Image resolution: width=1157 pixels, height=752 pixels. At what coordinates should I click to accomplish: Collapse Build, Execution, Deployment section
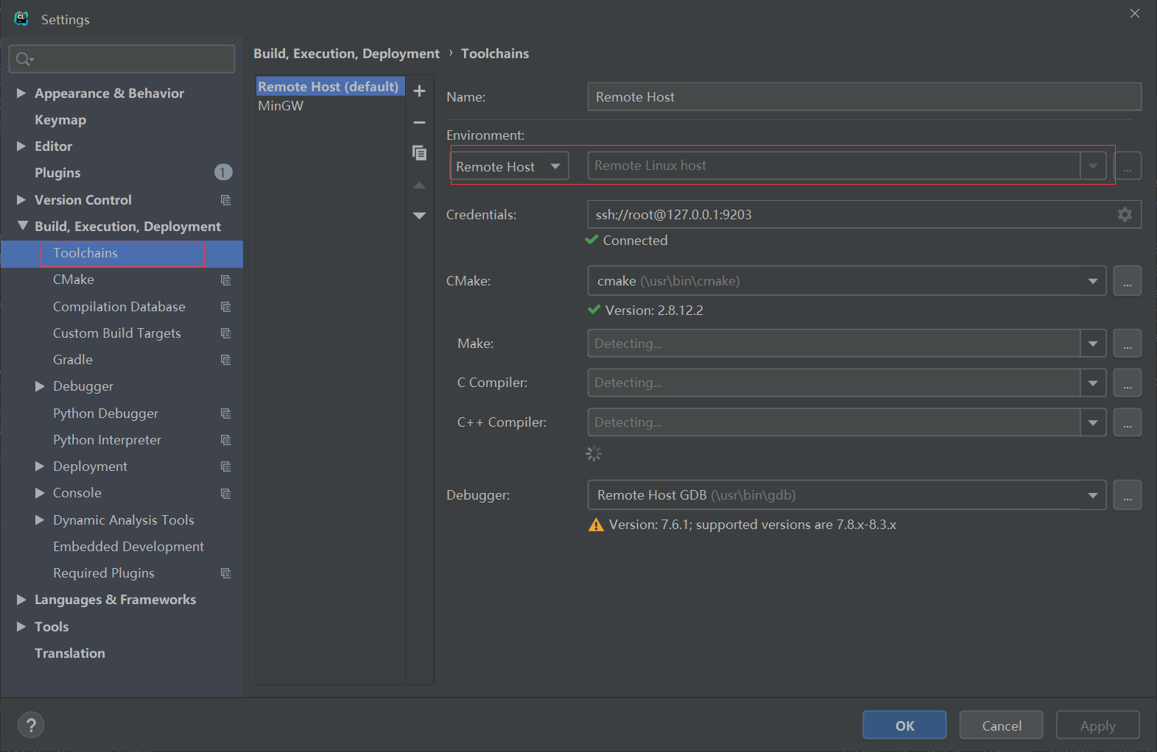tap(22, 226)
